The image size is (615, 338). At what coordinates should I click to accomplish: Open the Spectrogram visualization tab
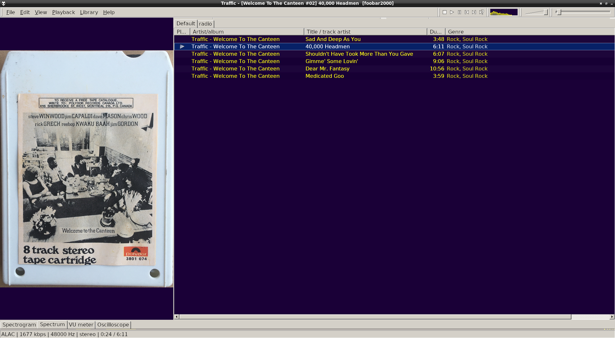[x=19, y=325]
